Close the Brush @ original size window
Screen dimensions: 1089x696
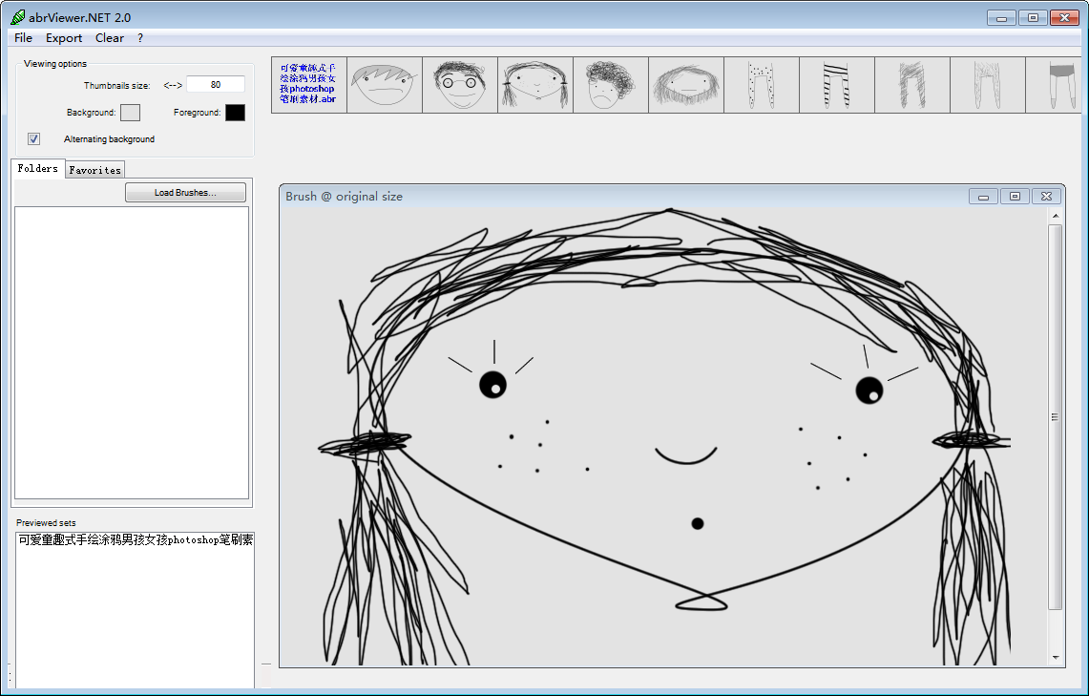click(x=1047, y=197)
